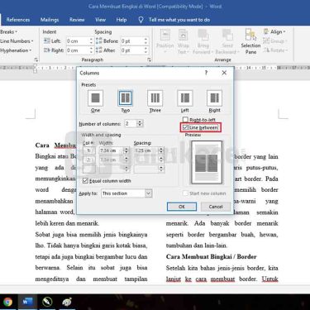The height and width of the screenshot is (310, 310).
Task: Click Tell me what you want to do
Action: tap(179, 20)
